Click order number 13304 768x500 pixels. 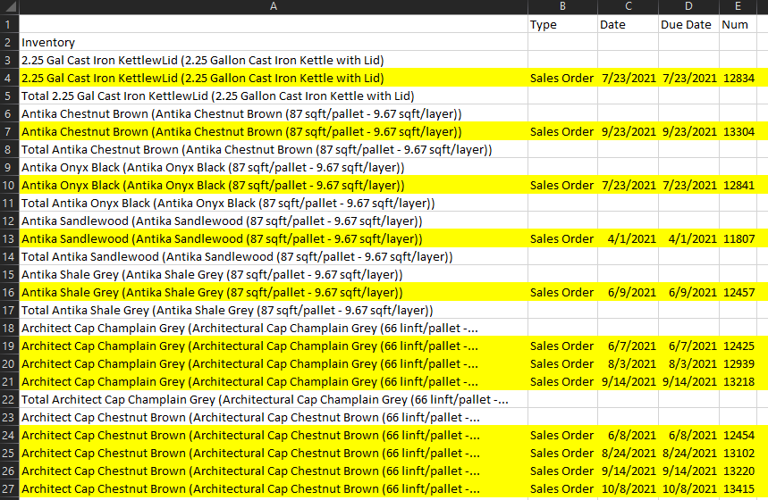coord(738,131)
